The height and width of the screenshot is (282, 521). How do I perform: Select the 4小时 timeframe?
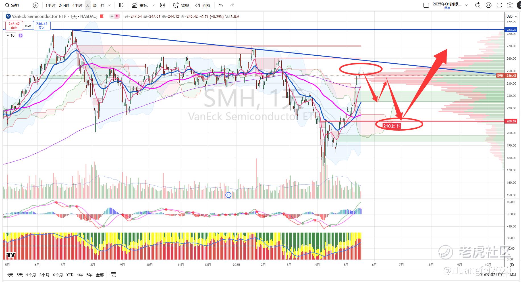coord(77,5)
